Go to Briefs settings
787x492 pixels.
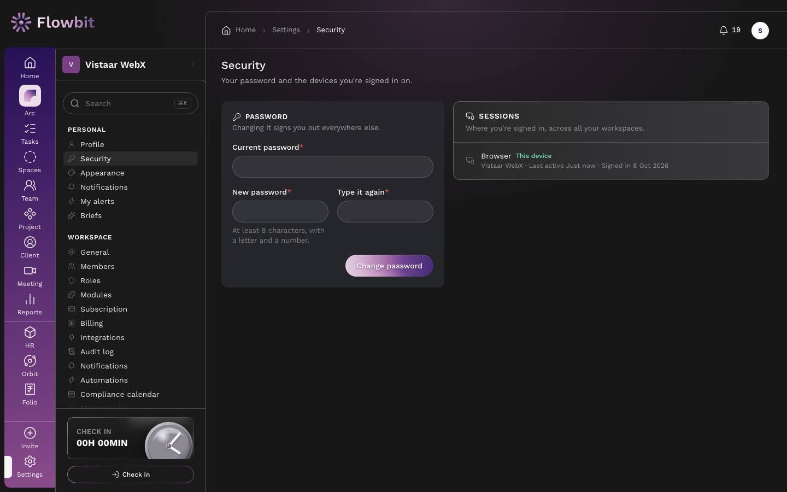[x=130, y=215]
